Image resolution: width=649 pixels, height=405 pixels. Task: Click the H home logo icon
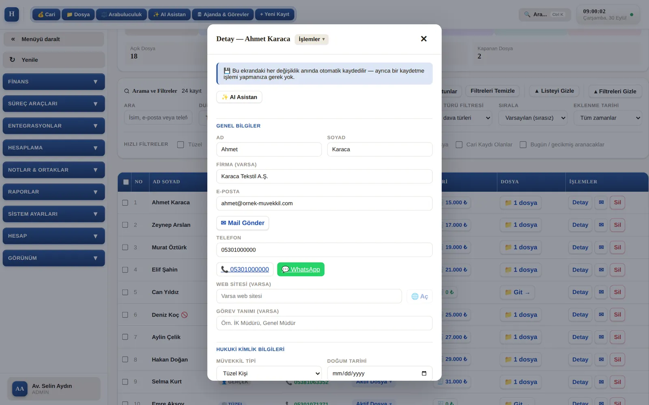click(x=12, y=14)
